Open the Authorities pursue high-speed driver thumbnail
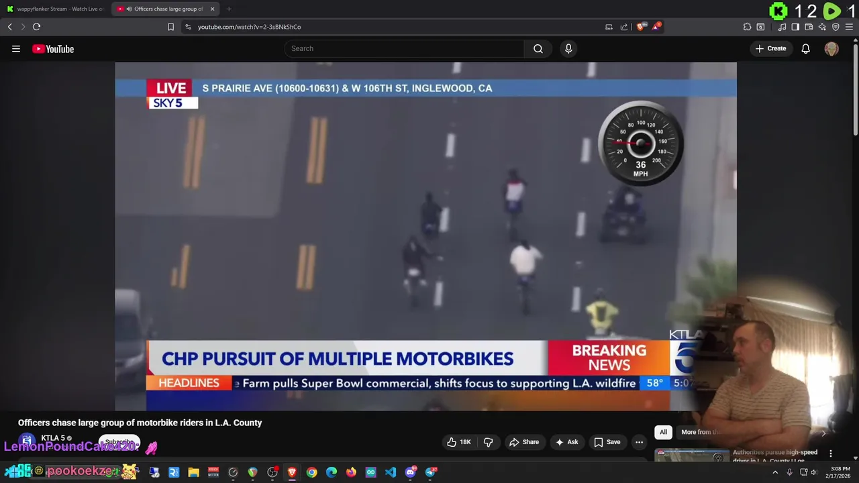This screenshot has width=859, height=483. 691,455
